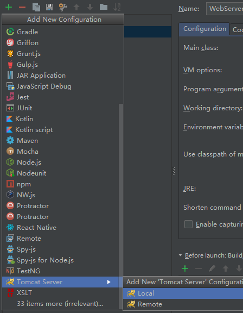The width and height of the screenshot is (243, 313).
Task: Switch to the Code Coverage tab
Action: tap(236, 30)
